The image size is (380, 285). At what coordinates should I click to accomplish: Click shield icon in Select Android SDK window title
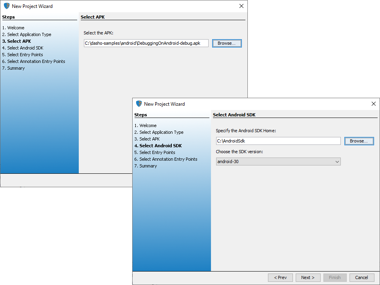tap(139, 104)
